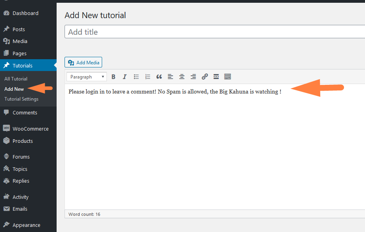Click the Products box icon
The width and height of the screenshot is (365, 232).
click(6, 140)
